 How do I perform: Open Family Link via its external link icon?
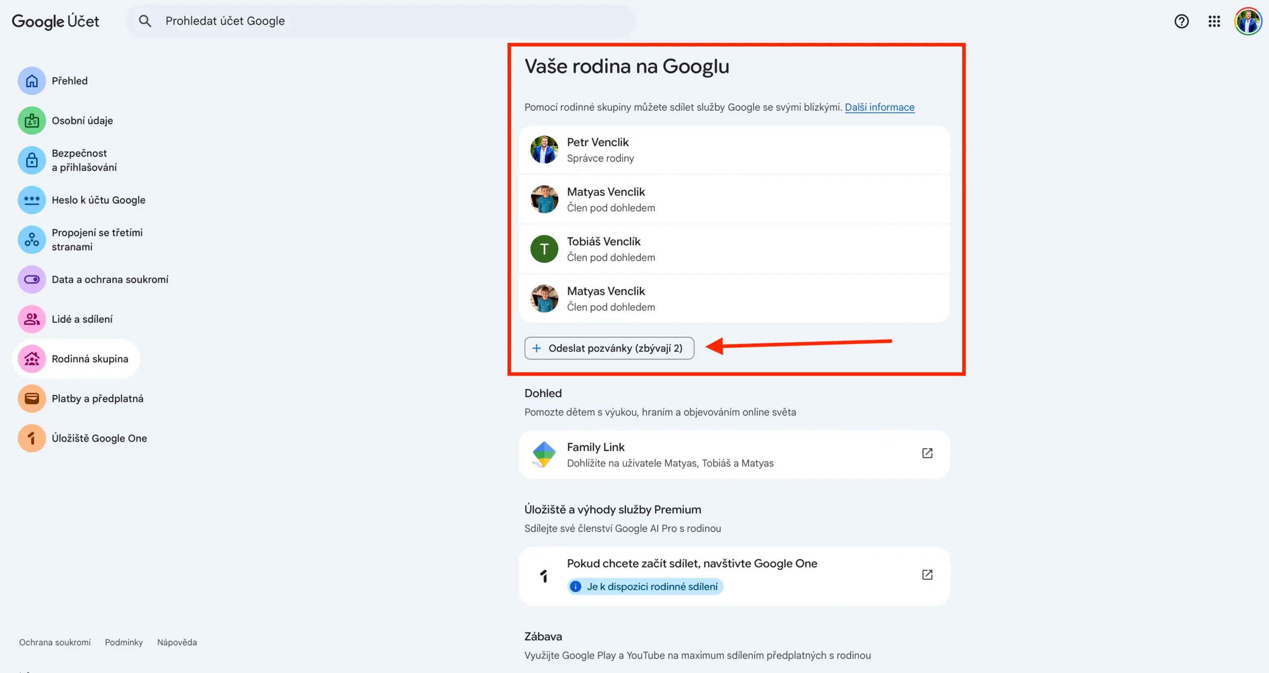(927, 453)
